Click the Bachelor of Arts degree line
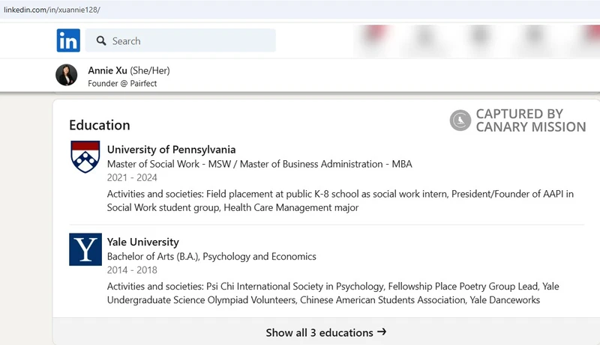600x345 pixels. (x=211, y=257)
